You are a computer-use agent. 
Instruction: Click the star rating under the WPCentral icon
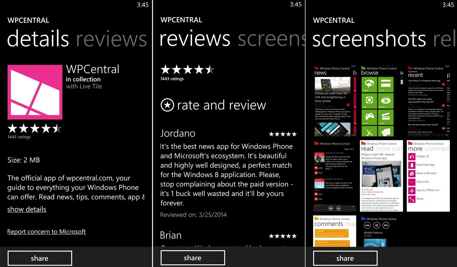click(x=35, y=128)
